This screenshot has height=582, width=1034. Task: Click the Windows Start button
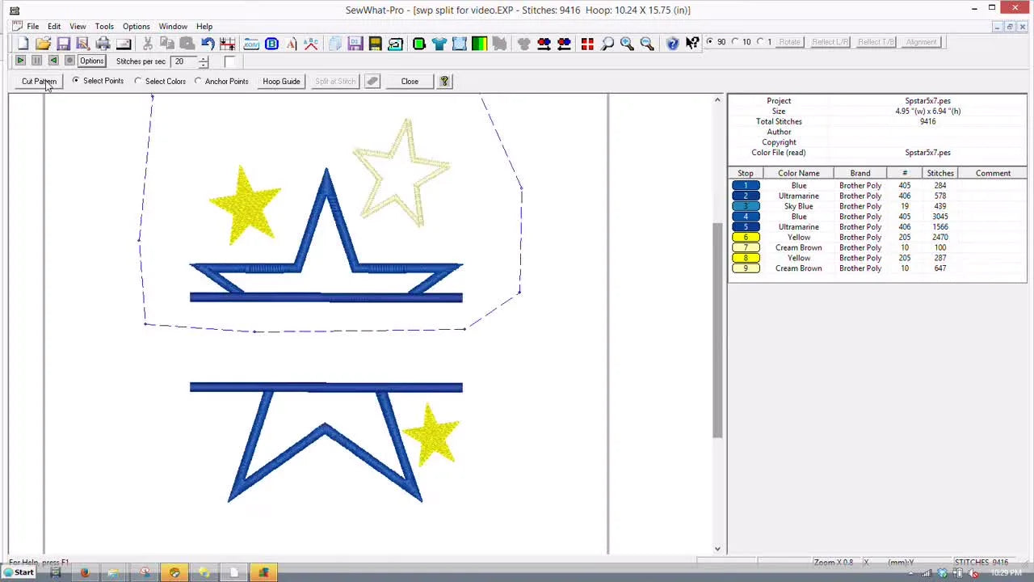pos(18,572)
